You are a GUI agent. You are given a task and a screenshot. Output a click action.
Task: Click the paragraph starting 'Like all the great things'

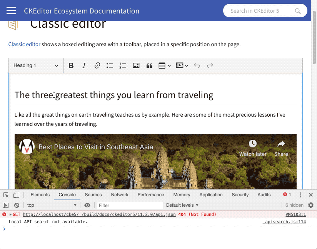click(x=150, y=119)
